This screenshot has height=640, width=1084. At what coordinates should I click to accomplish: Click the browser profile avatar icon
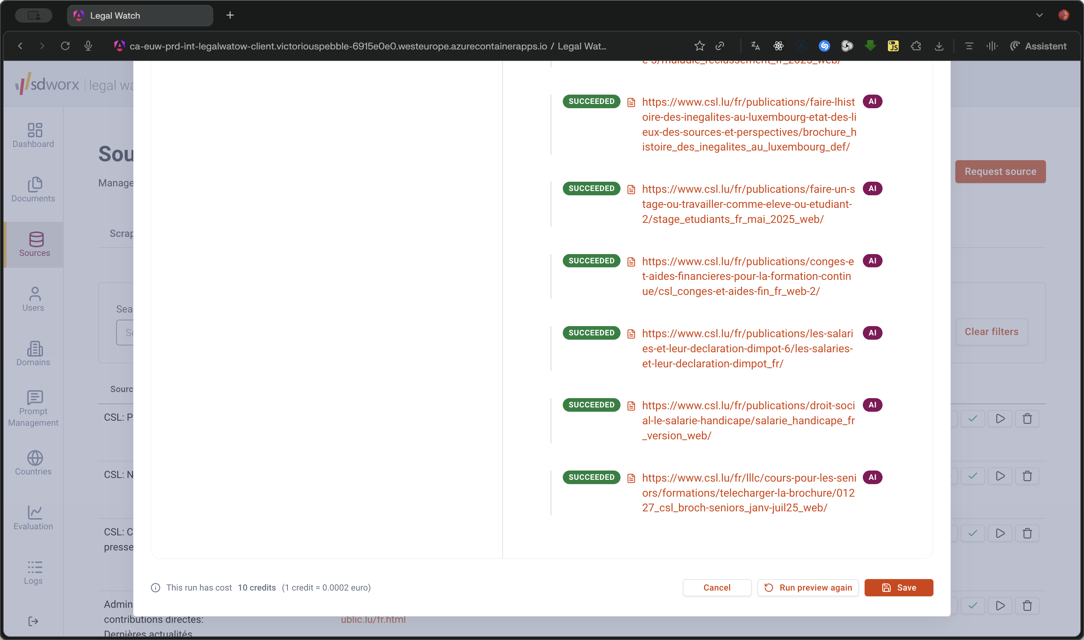[1063, 15]
